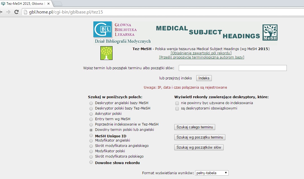304x179 pixels.
Task: Open the Format wyświetlania wyników dropdown
Action: tap(212, 173)
